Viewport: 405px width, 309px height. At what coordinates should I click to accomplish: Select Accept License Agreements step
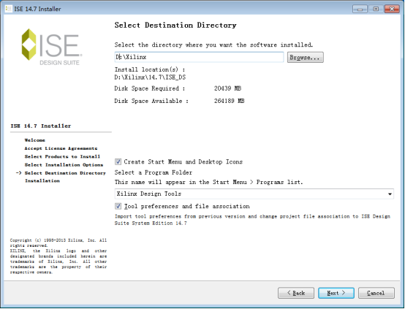pos(61,148)
